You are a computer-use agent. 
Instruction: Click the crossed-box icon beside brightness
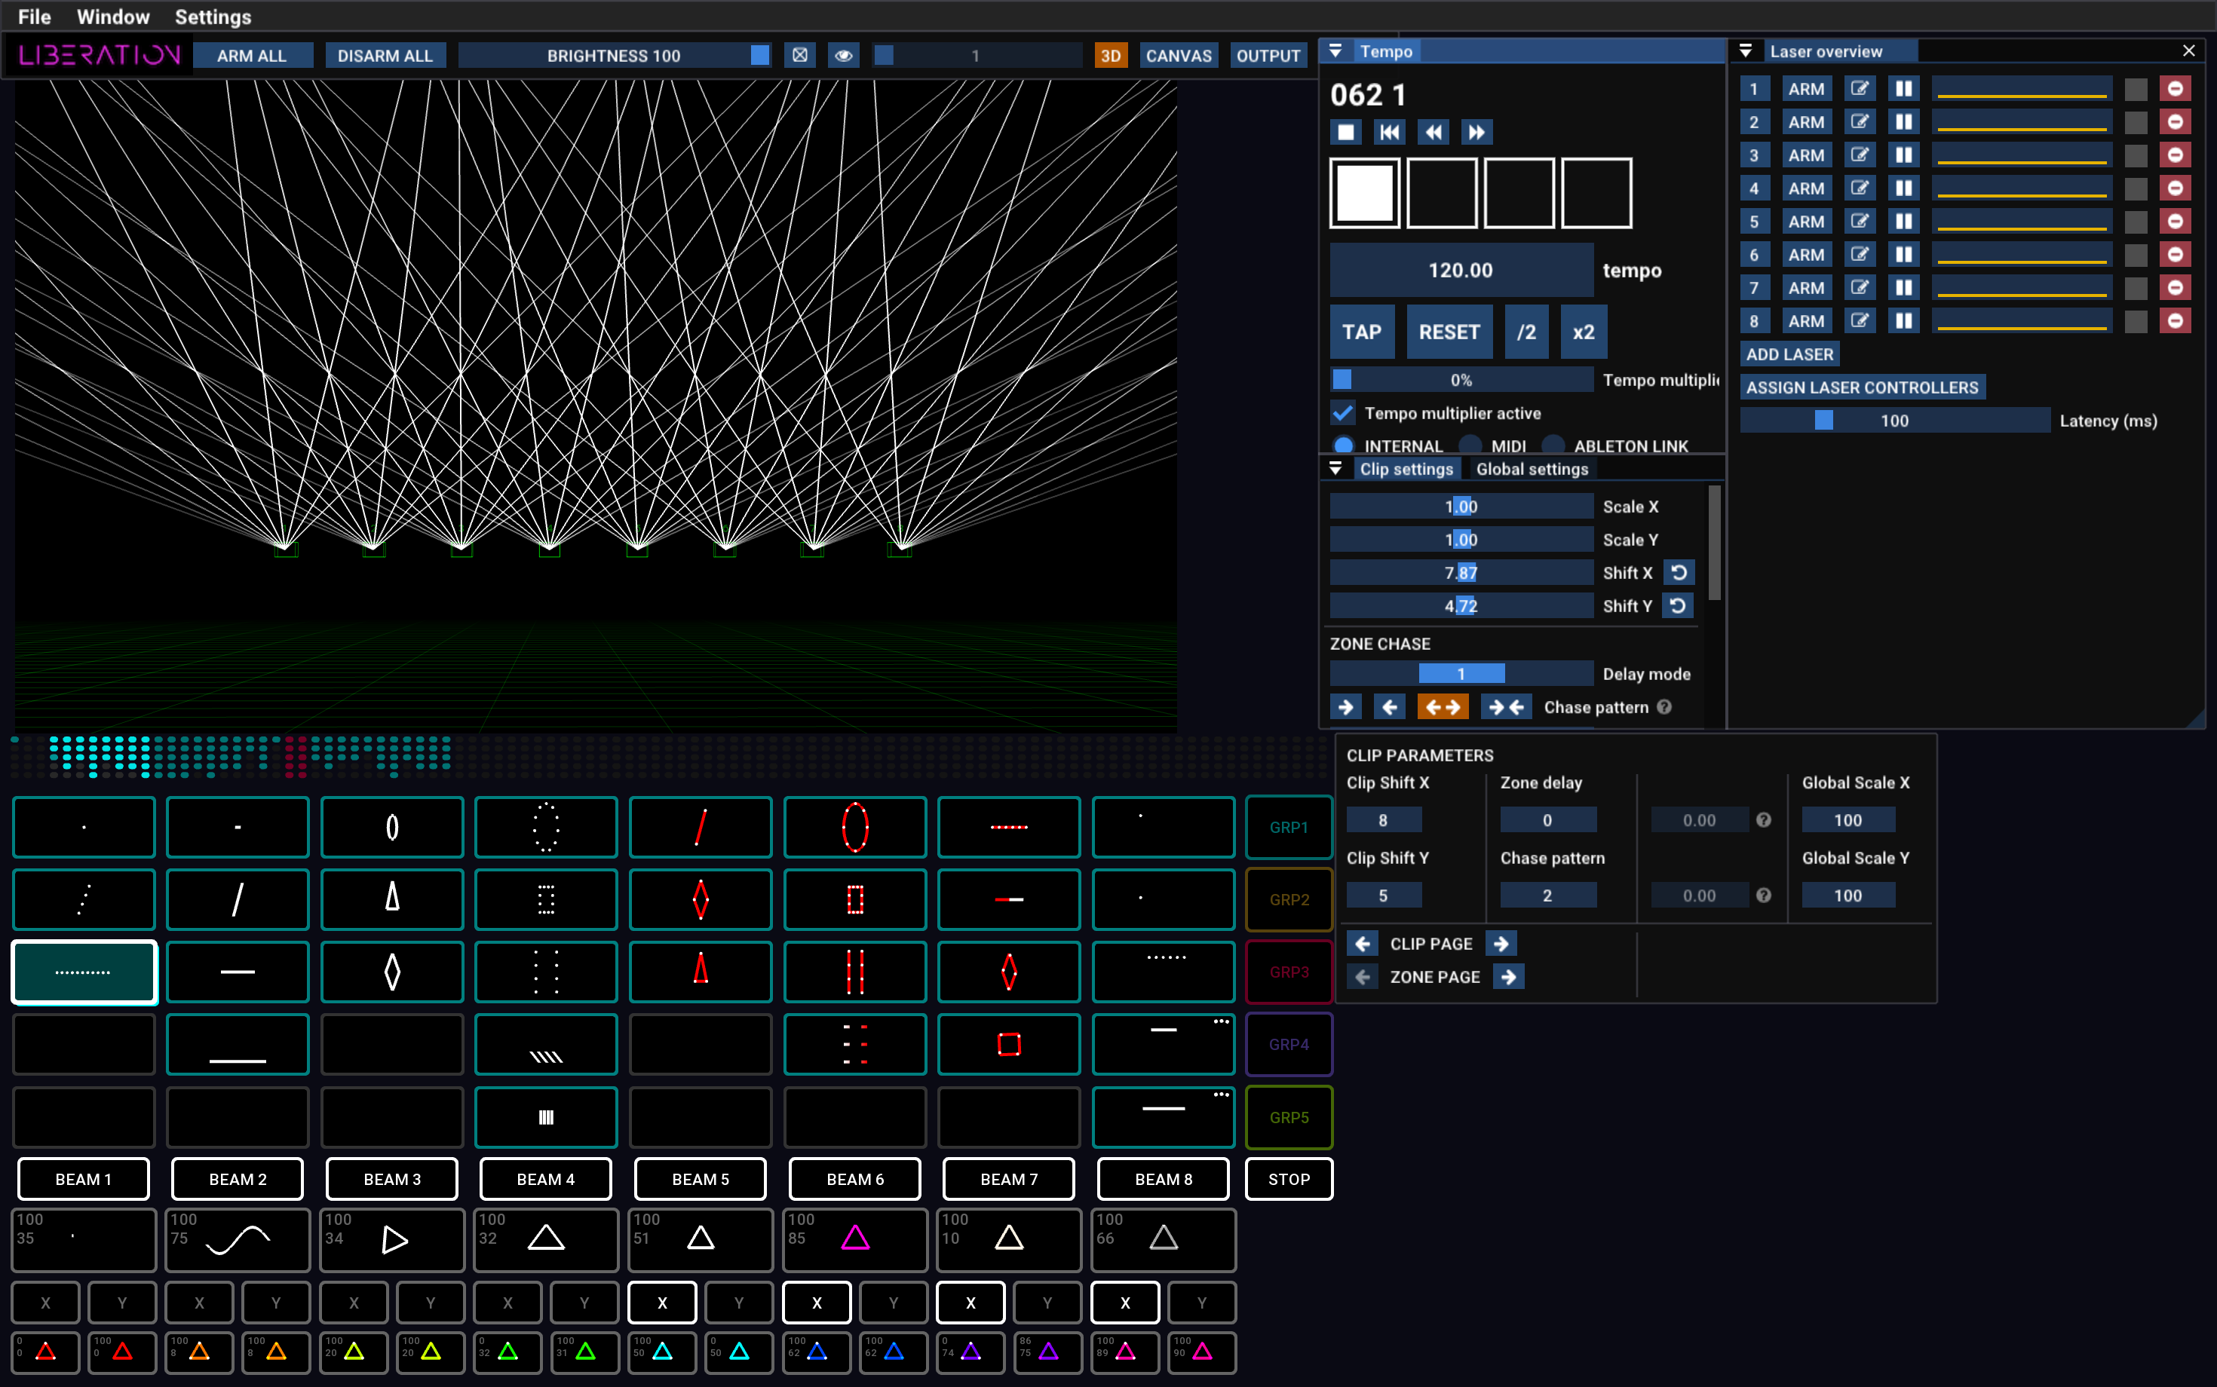800,56
